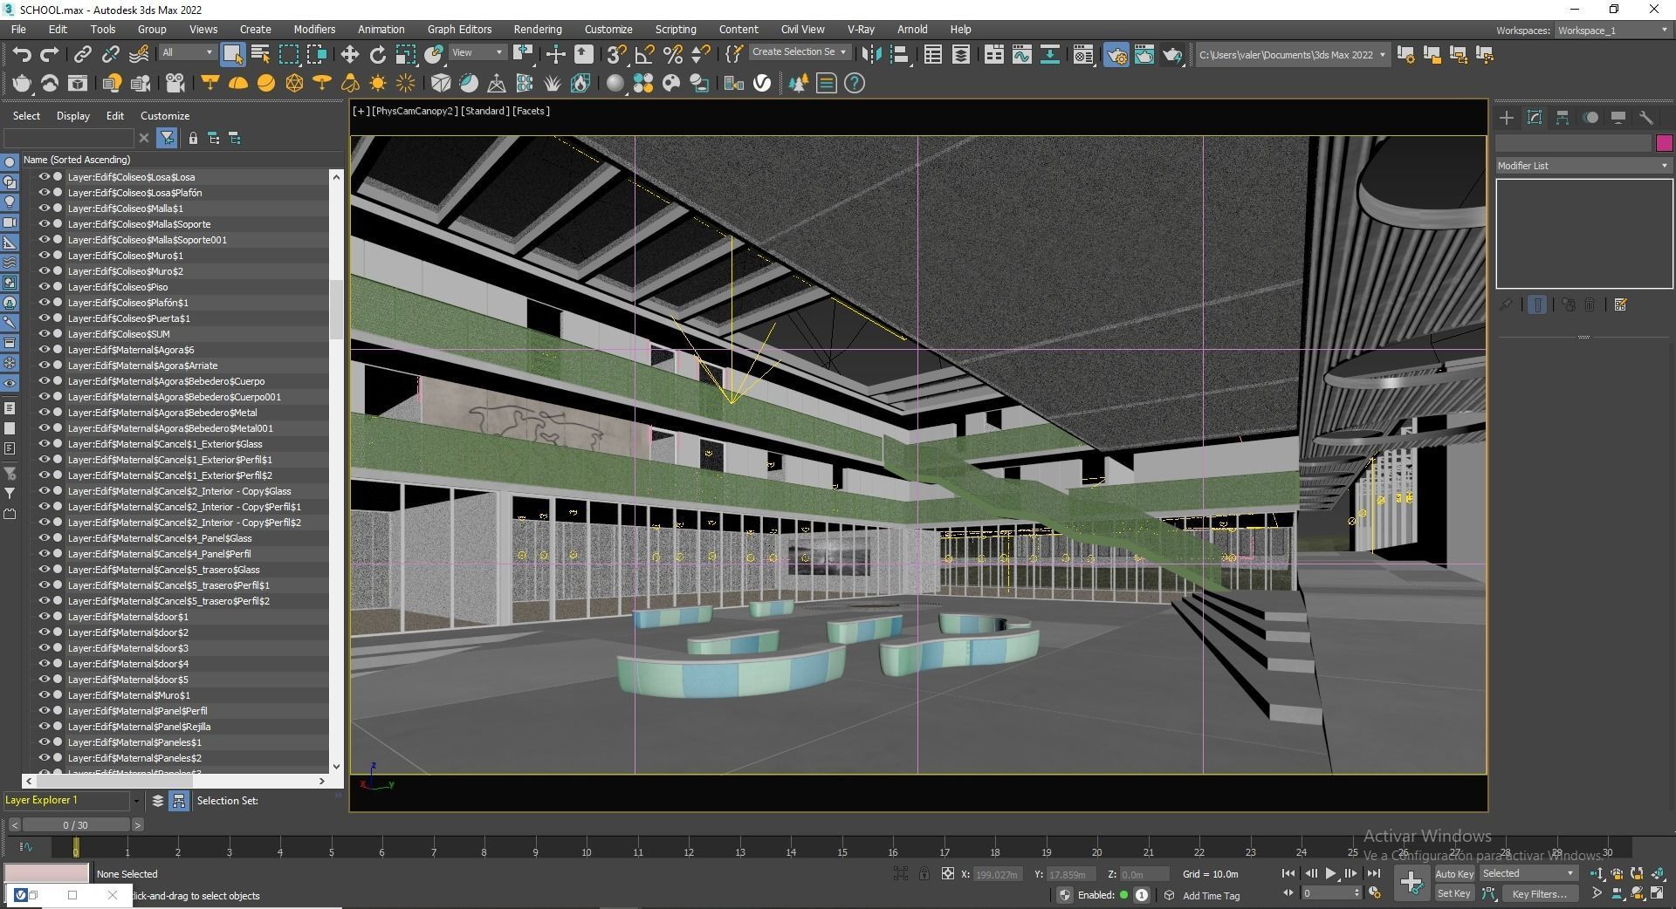
Task: Open the project path dropdown
Action: pos(1291,55)
